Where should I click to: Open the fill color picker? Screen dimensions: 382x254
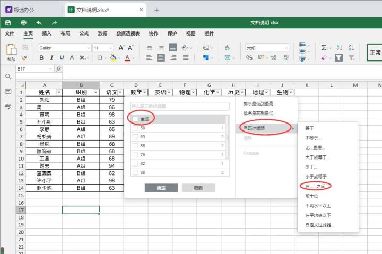113,58
